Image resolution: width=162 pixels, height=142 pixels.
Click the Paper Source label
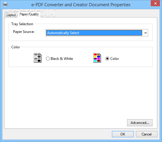click(24, 32)
